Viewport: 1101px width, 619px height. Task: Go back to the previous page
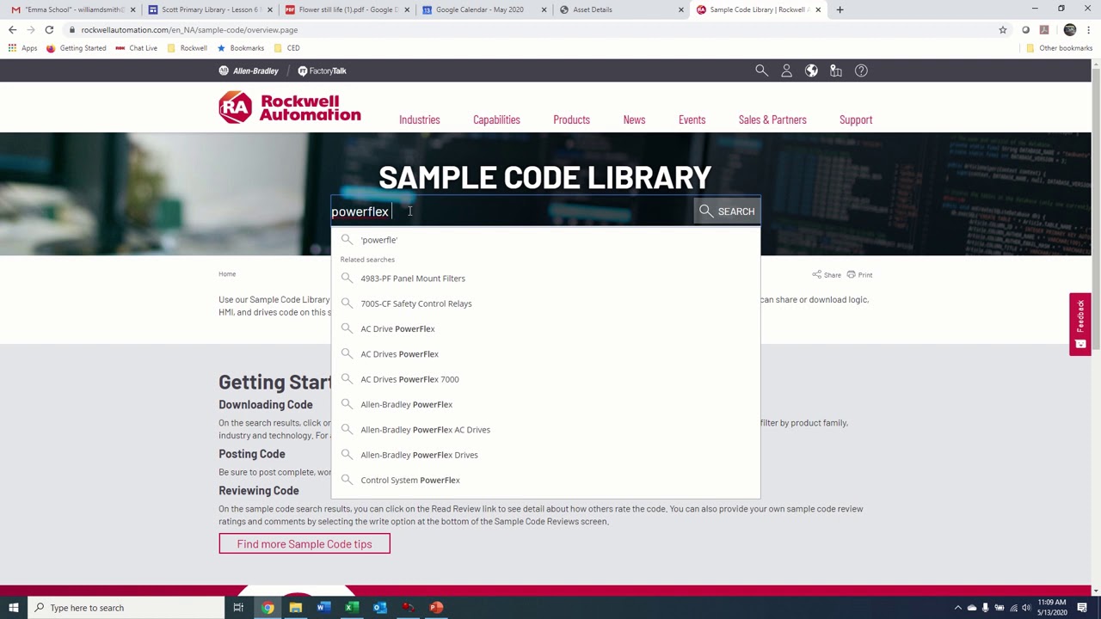12,30
